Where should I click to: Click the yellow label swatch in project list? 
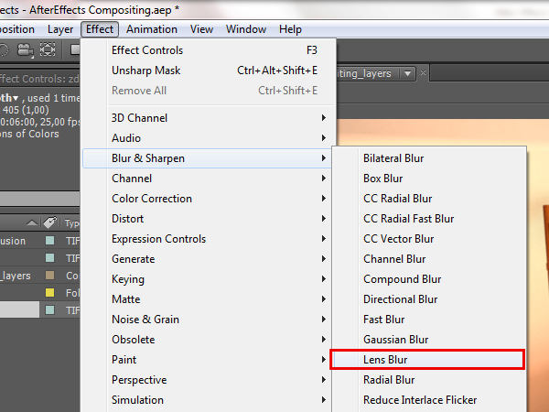click(49, 293)
